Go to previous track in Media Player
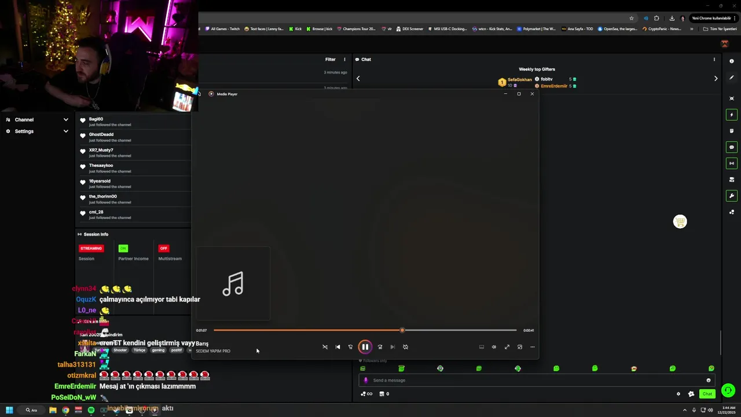The image size is (741, 417). [x=338, y=347]
